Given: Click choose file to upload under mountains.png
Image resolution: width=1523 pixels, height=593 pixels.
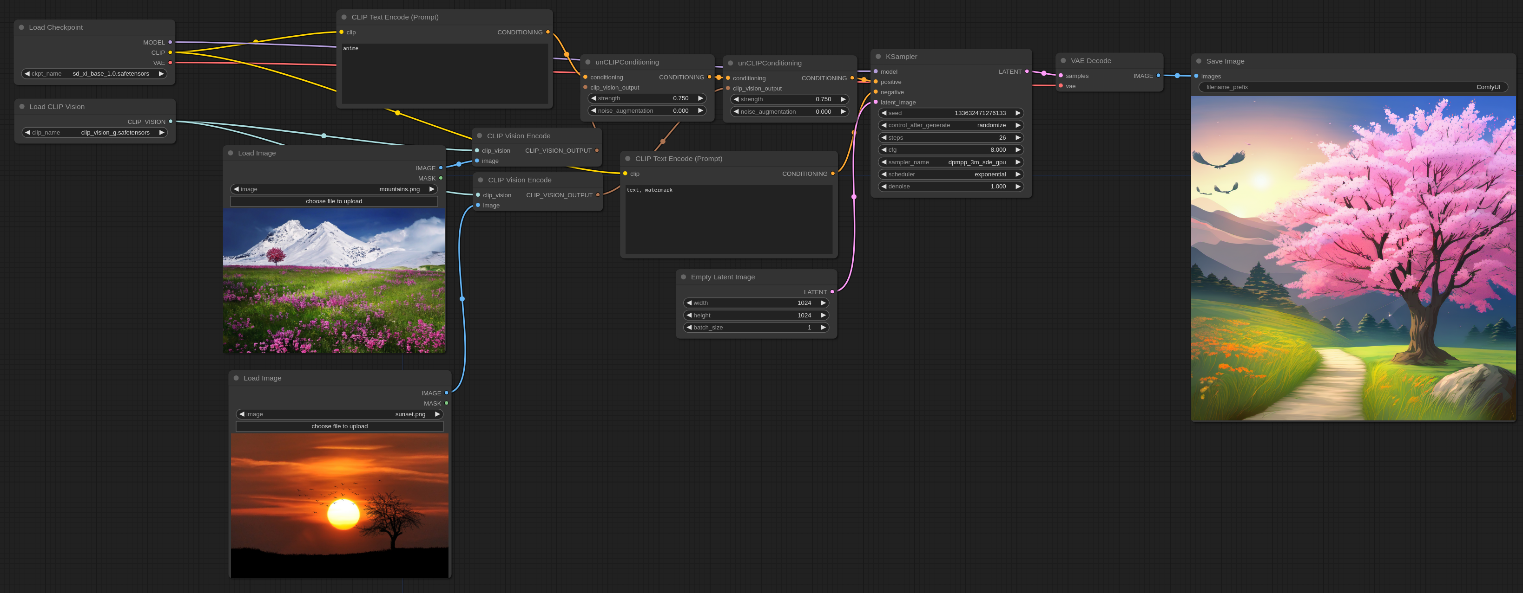Looking at the screenshot, I should (334, 201).
